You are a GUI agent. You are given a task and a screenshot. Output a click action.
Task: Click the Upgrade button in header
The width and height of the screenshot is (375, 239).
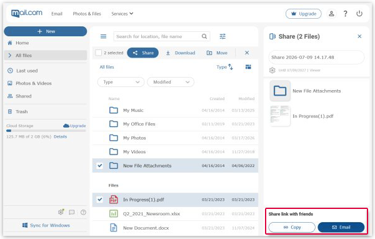pos(304,14)
